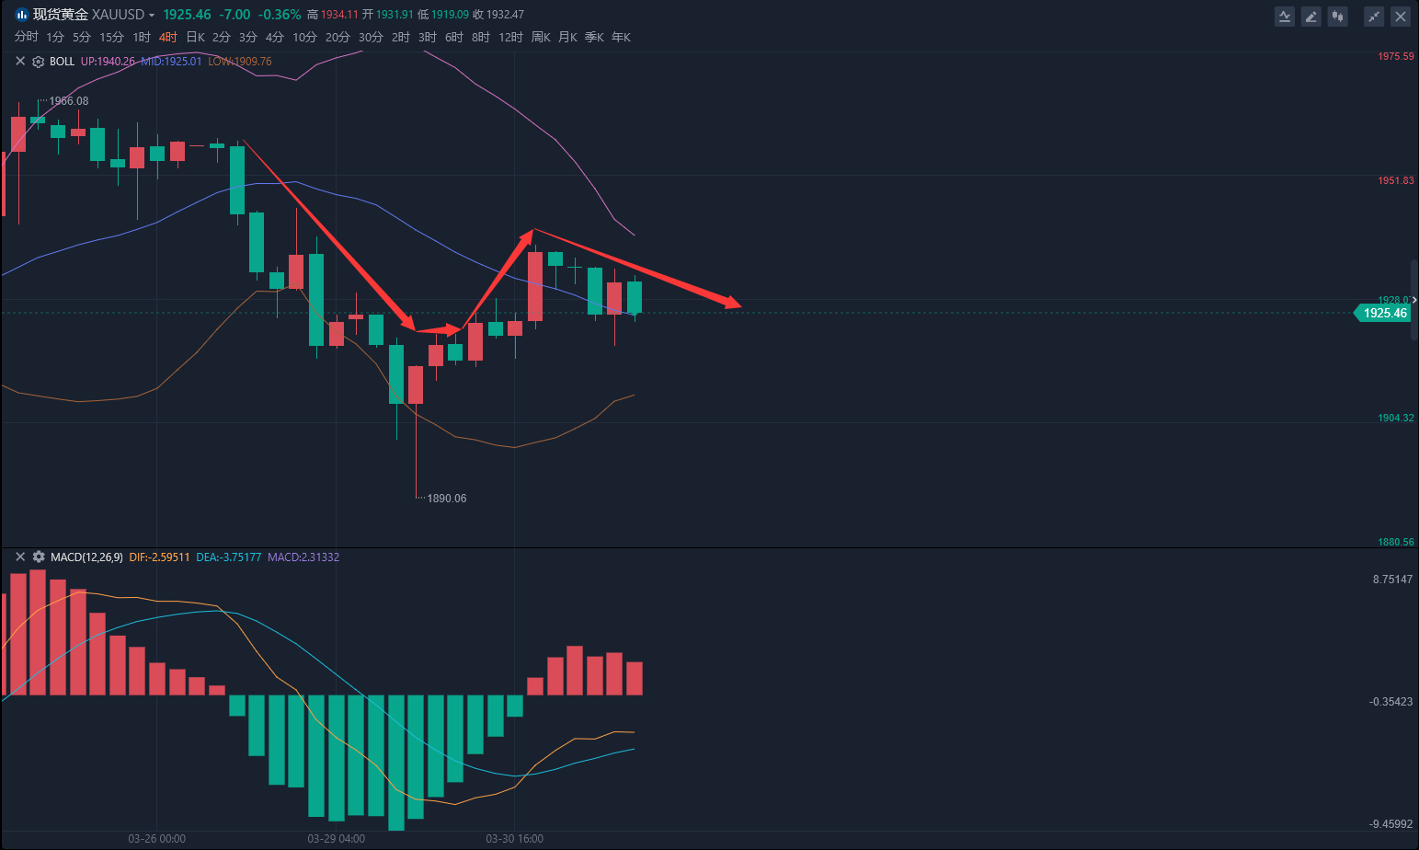The image size is (1419, 850).
Task: Click the 1904.32 price axis label
Action: click(x=1396, y=419)
